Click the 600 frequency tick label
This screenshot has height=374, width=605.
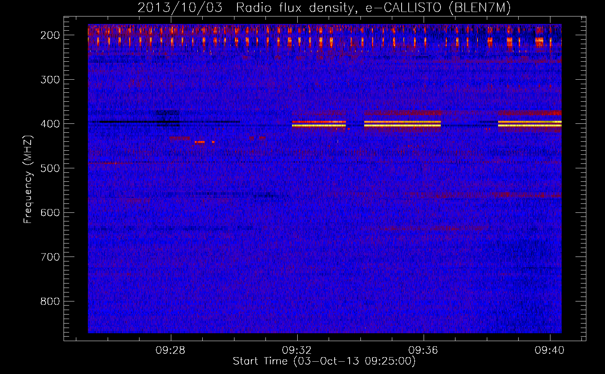[x=50, y=212]
